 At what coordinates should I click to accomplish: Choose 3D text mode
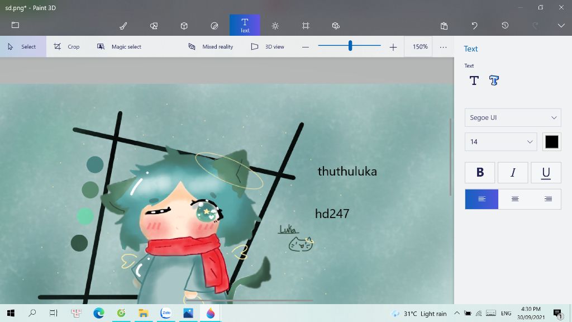[494, 80]
